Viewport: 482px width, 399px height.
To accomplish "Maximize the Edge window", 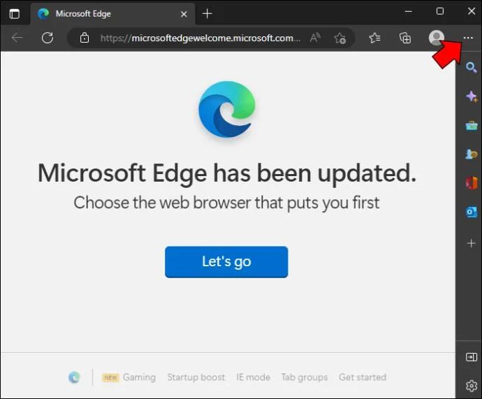I will (440, 12).
